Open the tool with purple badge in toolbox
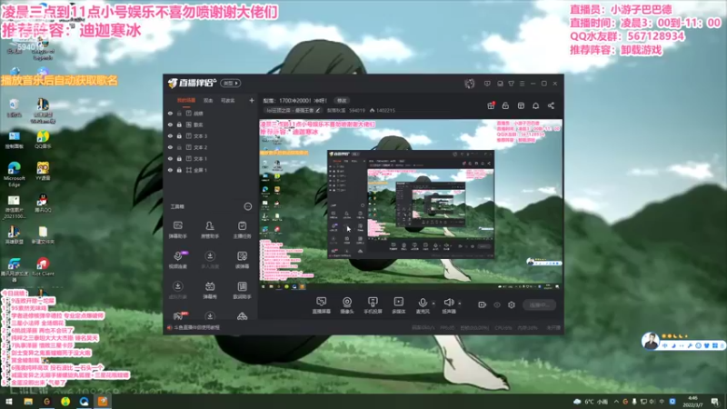727x409 pixels. (177, 260)
